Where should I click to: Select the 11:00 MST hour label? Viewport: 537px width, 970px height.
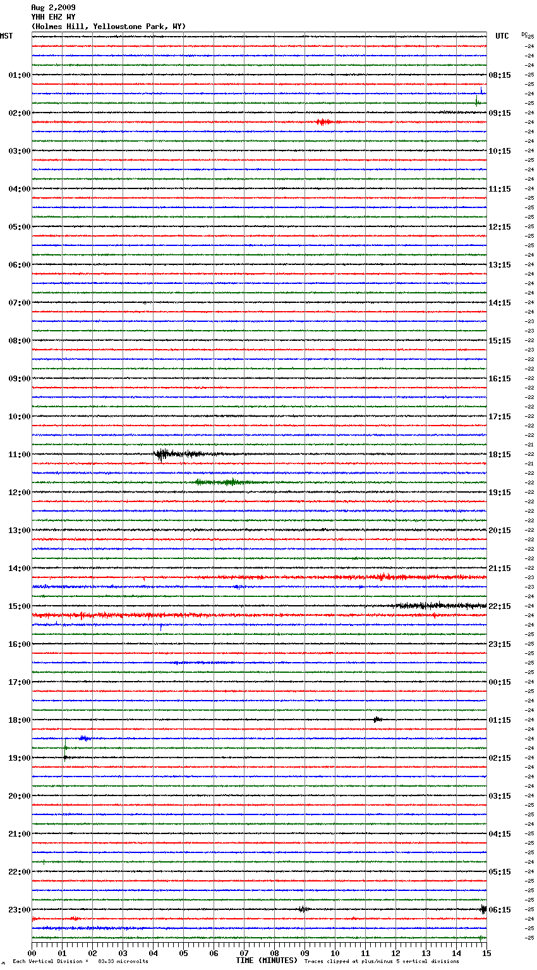[x=20, y=455]
